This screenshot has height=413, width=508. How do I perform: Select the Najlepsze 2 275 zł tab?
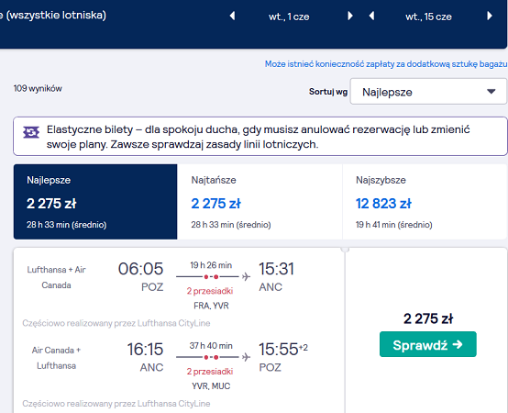pyautogui.click(x=95, y=202)
